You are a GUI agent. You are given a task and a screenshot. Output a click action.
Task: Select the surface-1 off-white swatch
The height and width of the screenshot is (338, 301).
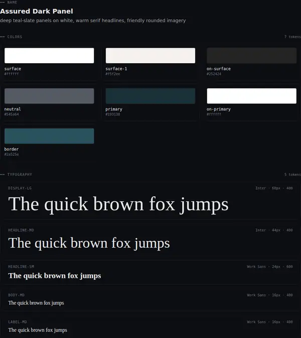tap(150, 56)
